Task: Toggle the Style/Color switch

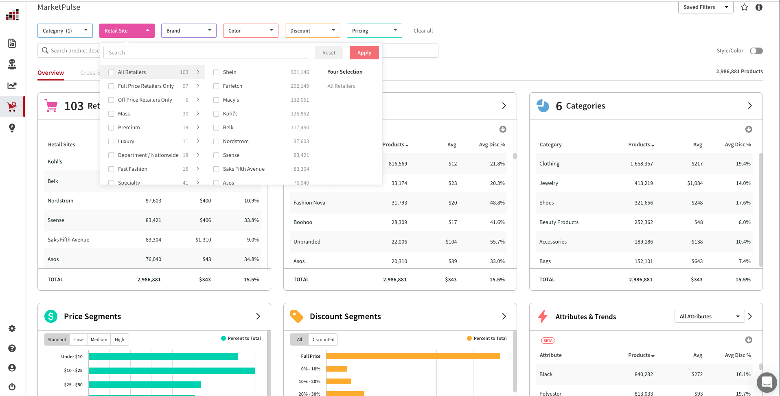Action: (x=756, y=51)
